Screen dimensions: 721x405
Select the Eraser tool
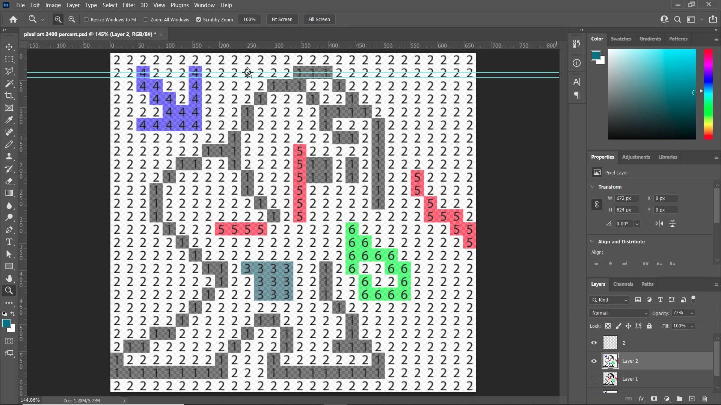pos(9,181)
